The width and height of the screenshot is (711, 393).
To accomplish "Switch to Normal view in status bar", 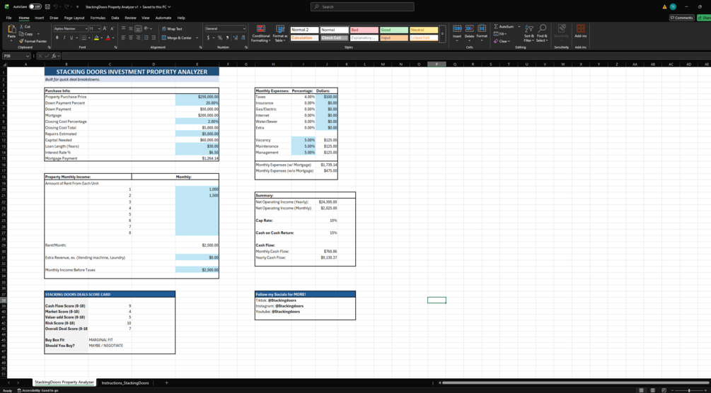I will pos(641,390).
